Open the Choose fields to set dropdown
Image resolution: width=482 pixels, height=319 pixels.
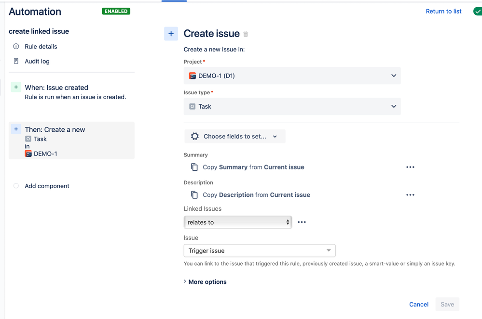(x=235, y=136)
